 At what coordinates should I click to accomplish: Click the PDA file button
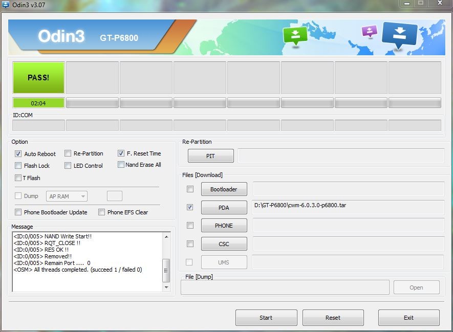point(224,208)
